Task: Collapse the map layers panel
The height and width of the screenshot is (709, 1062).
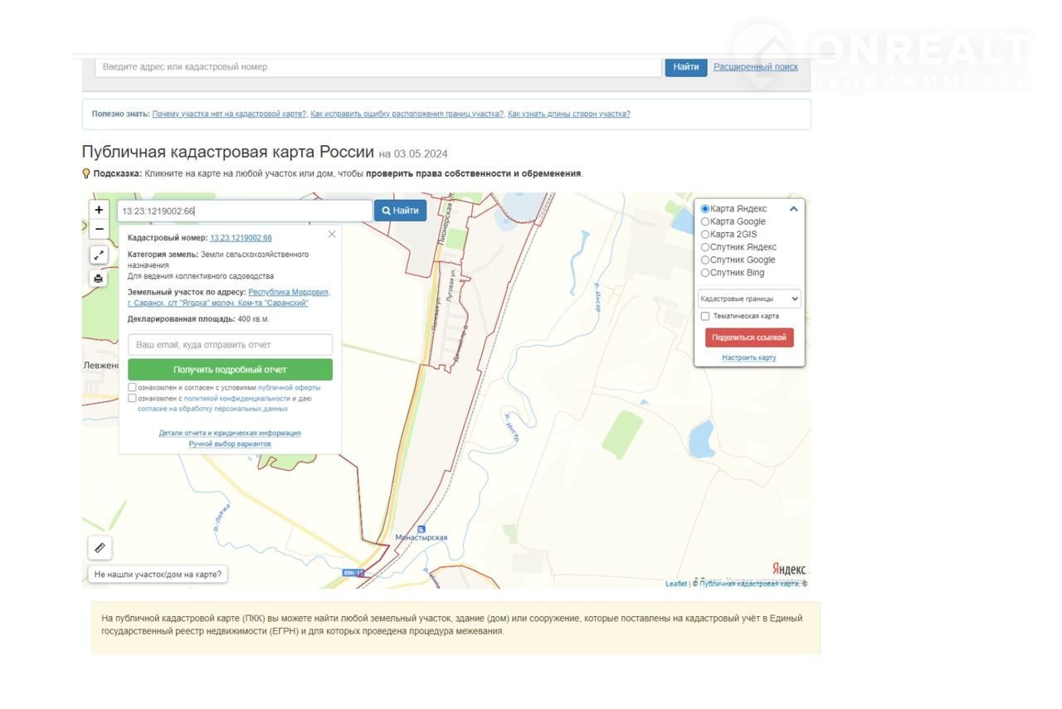Action: coord(793,209)
